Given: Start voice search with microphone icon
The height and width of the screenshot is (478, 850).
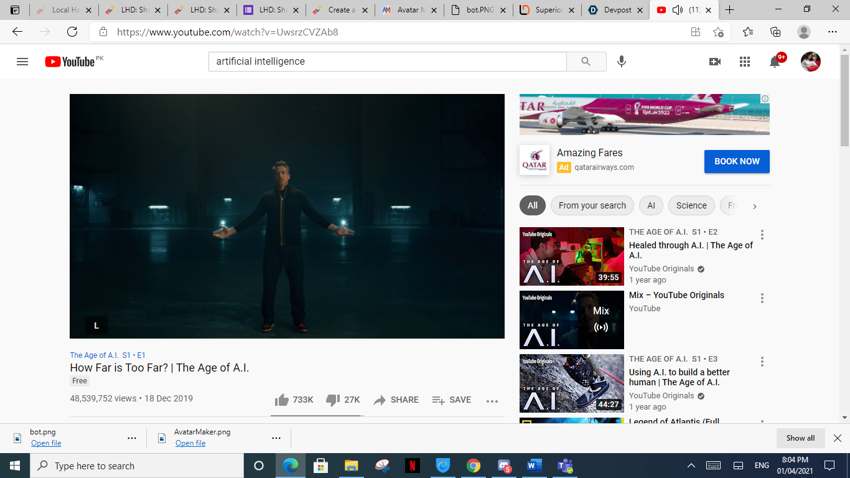Looking at the screenshot, I should [621, 62].
